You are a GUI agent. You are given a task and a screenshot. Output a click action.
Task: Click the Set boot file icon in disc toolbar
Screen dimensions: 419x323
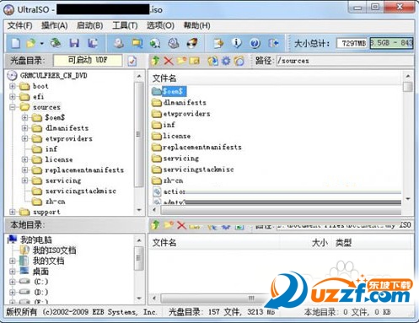239,61
